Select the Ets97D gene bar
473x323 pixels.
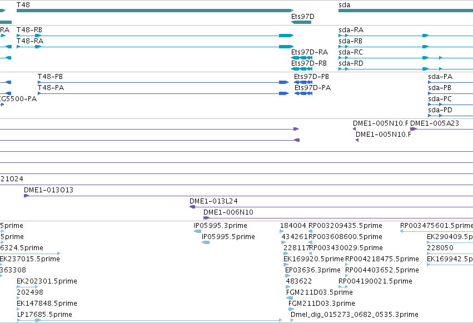point(301,22)
